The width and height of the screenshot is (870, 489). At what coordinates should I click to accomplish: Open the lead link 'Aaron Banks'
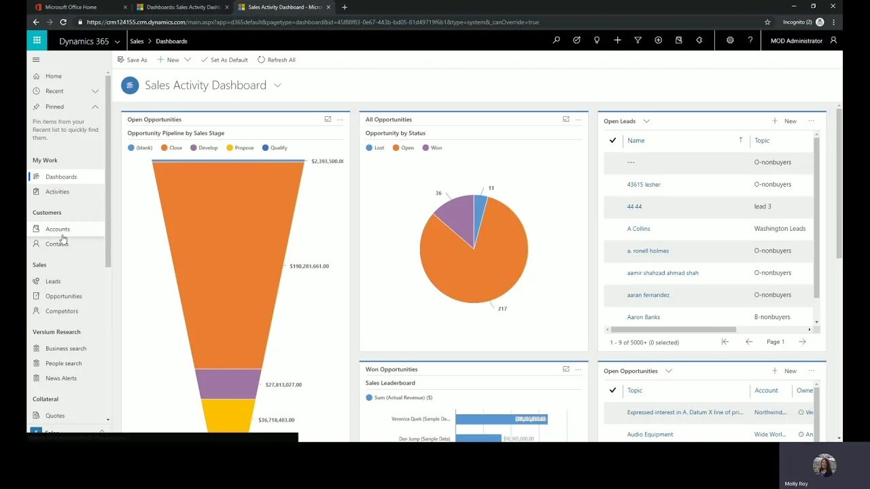[x=644, y=317]
